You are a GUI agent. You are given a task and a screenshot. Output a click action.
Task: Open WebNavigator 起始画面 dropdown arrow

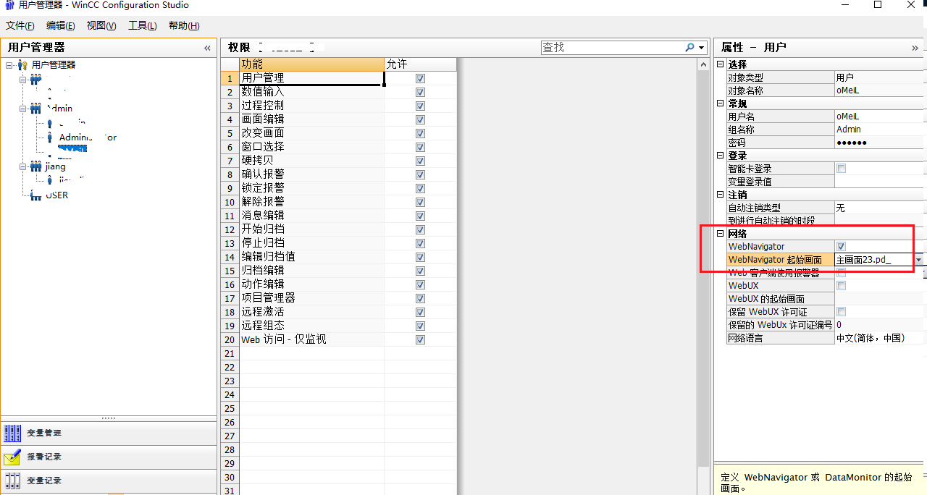918,260
